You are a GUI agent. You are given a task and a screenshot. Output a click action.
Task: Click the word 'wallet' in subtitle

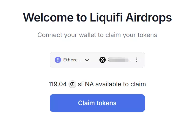88,35
